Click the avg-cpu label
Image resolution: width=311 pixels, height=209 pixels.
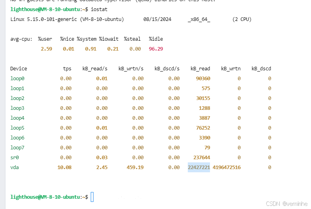(21, 39)
